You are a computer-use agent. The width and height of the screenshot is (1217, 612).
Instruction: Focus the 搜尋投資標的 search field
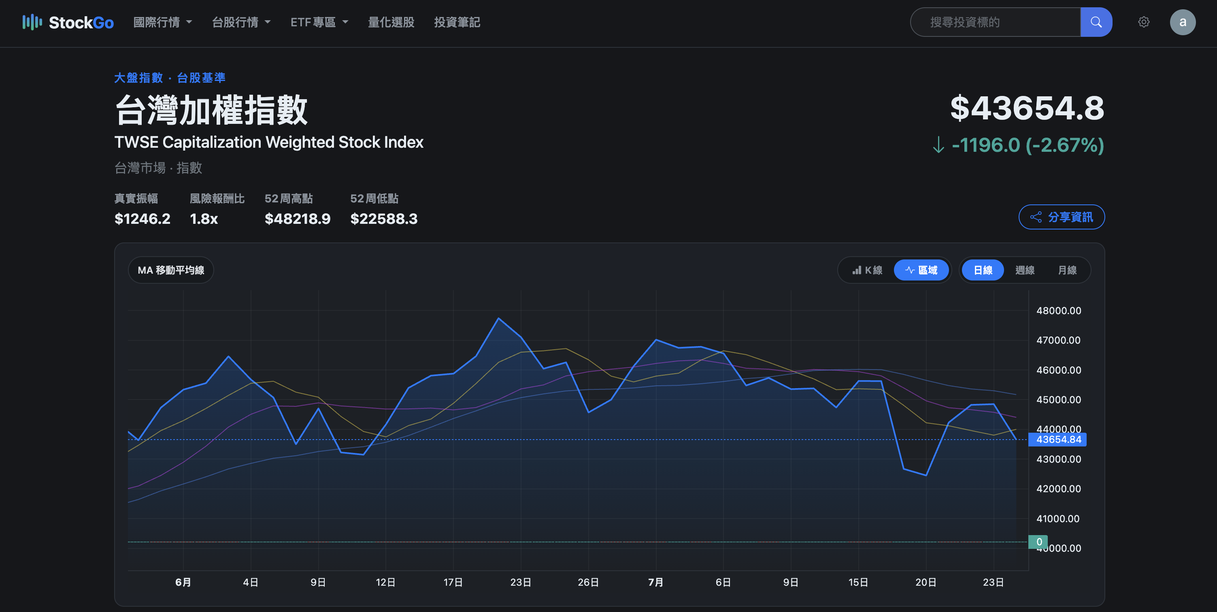click(995, 22)
